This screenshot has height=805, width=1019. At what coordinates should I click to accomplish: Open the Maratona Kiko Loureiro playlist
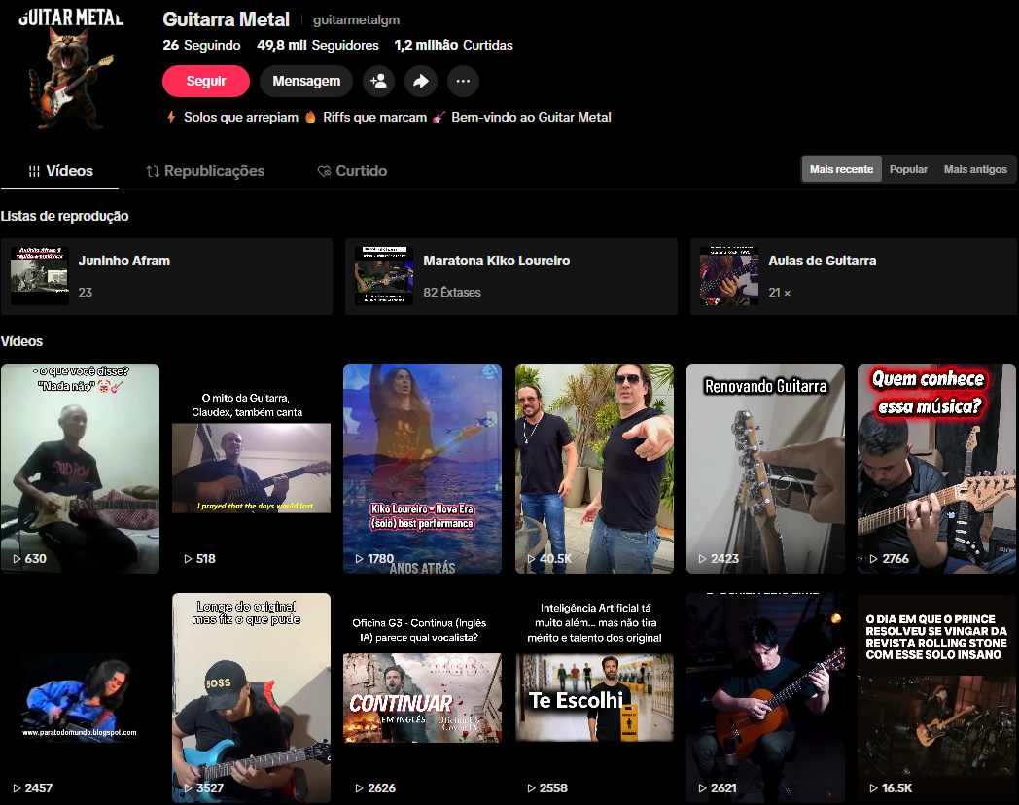click(x=510, y=276)
